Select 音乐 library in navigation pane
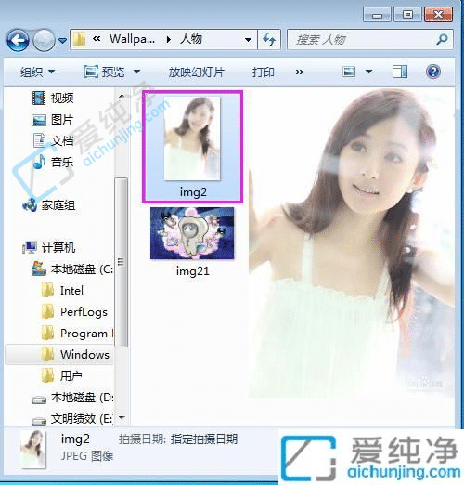 [53, 162]
